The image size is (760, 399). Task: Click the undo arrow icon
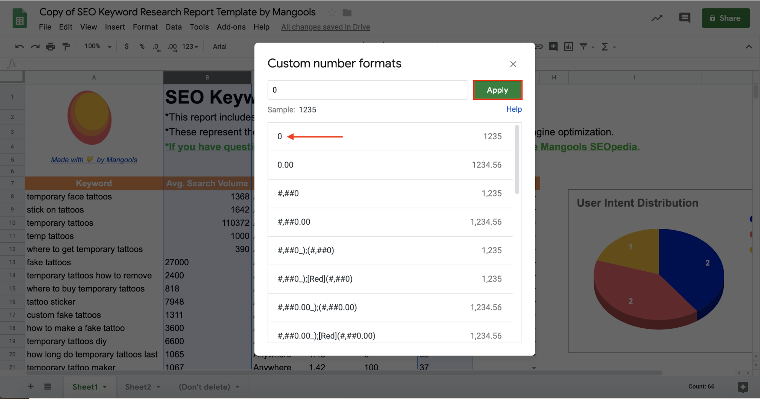tap(19, 47)
